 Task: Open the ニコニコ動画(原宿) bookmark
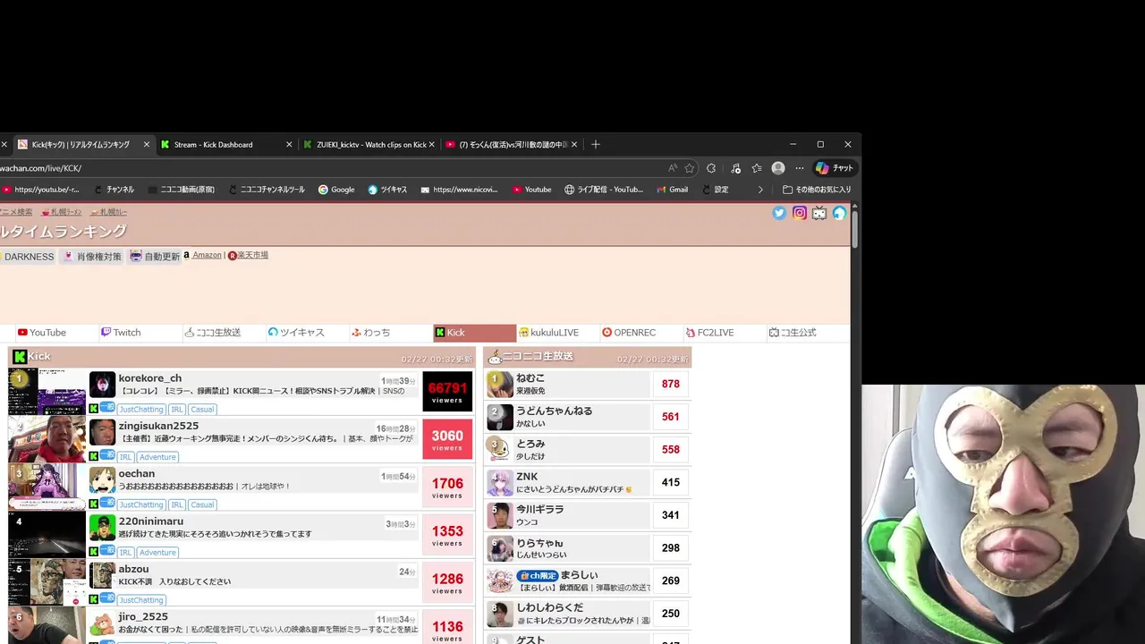[x=181, y=190]
